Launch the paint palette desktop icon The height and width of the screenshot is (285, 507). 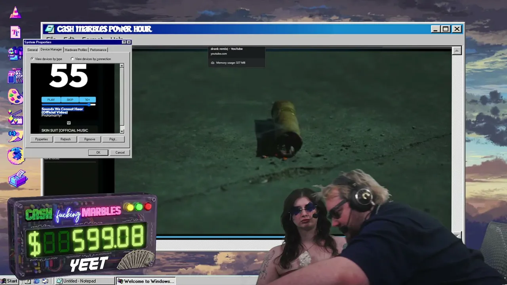coord(15,96)
